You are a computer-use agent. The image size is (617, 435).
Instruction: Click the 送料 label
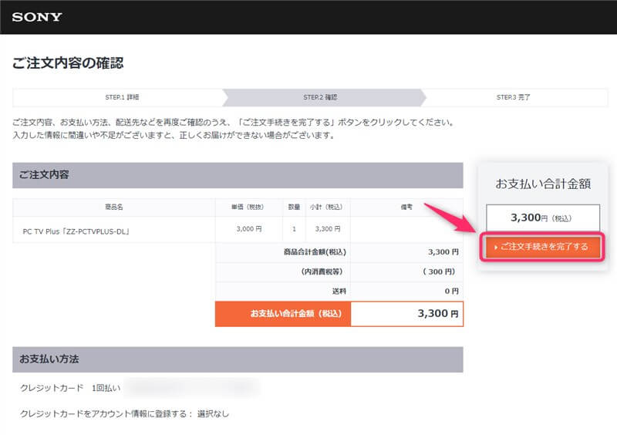[339, 292]
